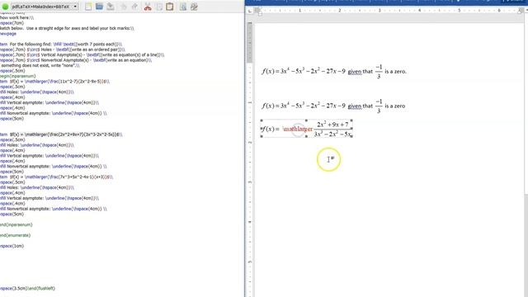Create a new document in TeXworks
The width and height of the screenshot is (528, 297).
tap(88, 7)
